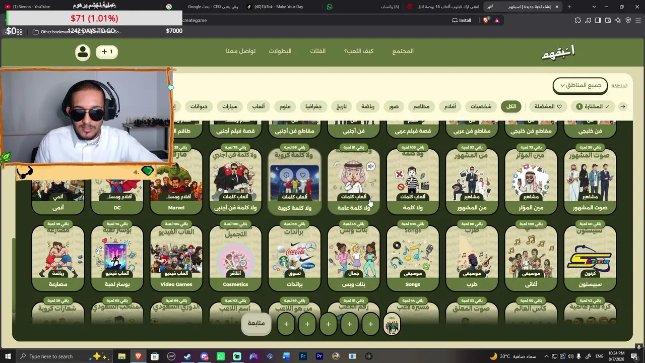645x363 pixels.
Task: Open the browser tab search dropdown
Action: (x=594, y=7)
